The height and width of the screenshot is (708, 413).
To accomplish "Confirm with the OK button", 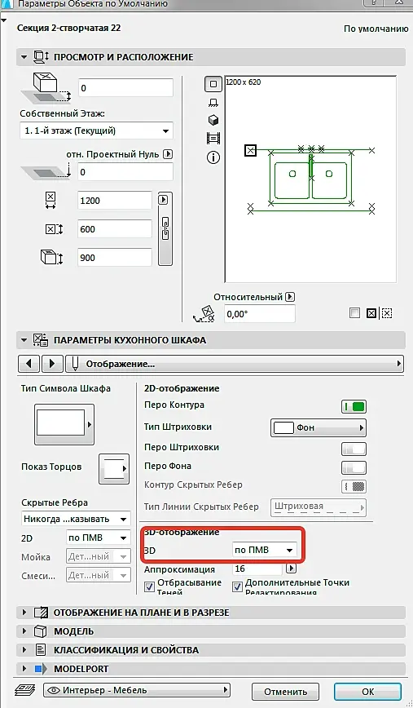I will tap(367, 692).
